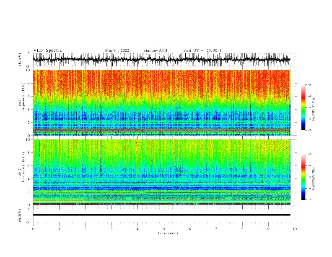Click time-axis tick label "8"
The height and width of the screenshot is (257, 332).
(x=242, y=229)
